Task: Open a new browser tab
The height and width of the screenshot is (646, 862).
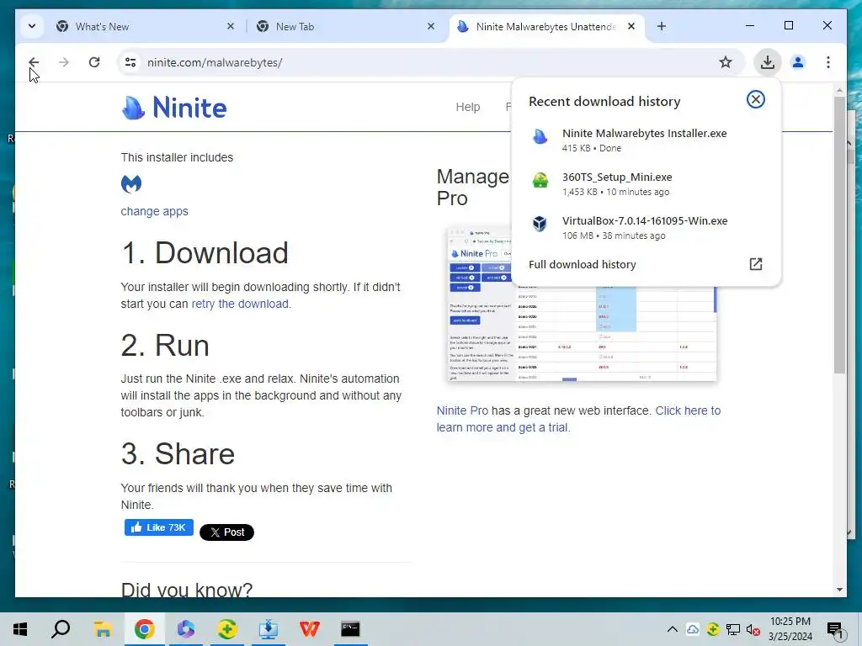Action: (662, 26)
